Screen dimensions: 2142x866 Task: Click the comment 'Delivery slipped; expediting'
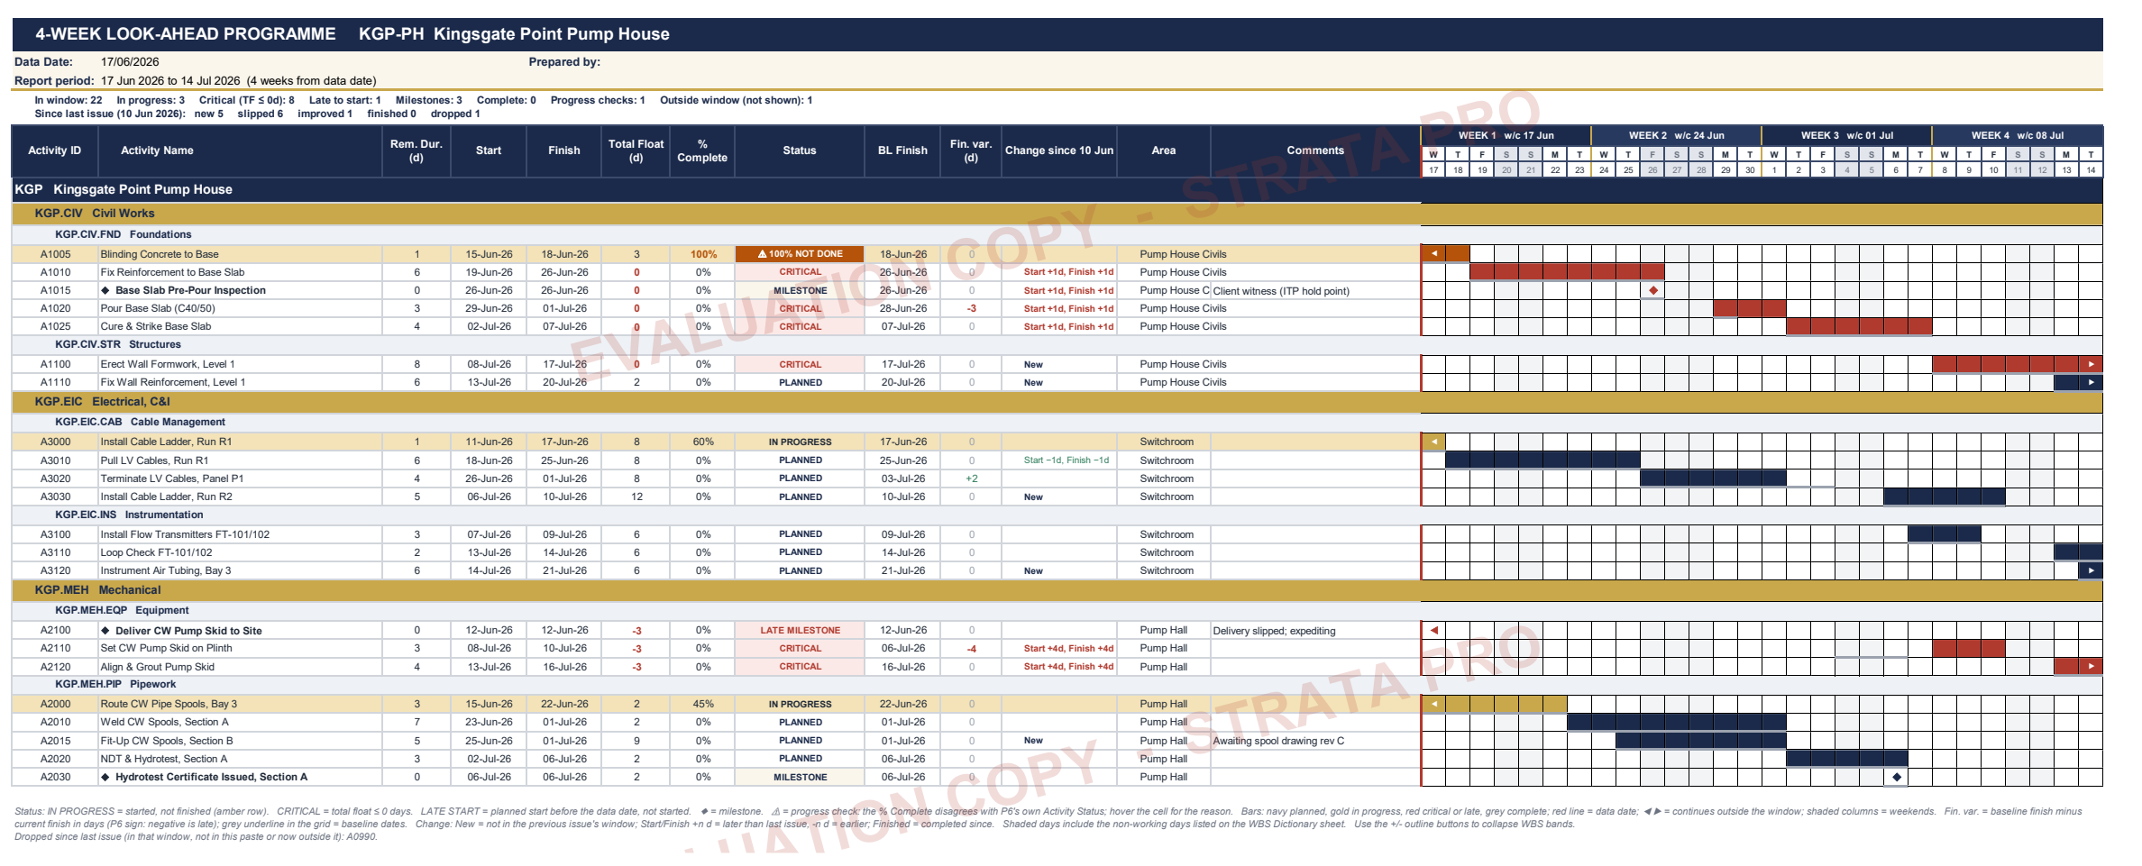[1274, 631]
